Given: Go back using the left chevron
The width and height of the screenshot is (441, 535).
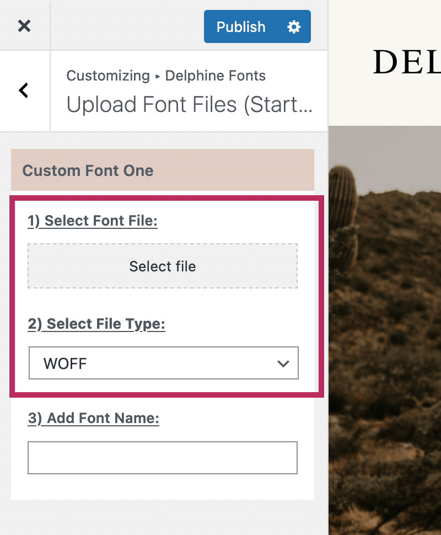Looking at the screenshot, I should (24, 90).
